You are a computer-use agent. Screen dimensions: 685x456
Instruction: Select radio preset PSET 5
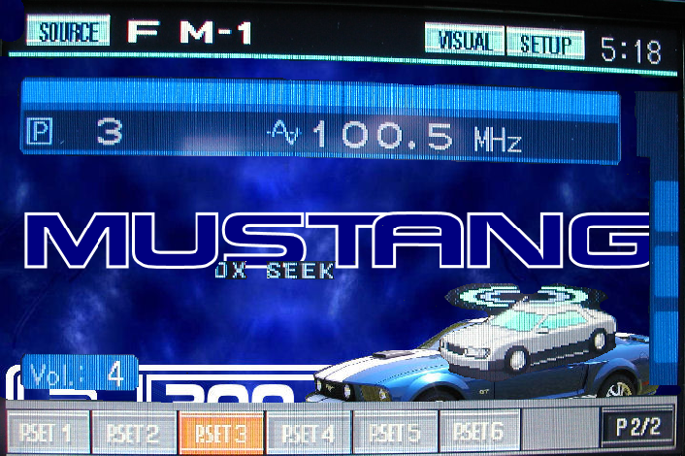coord(395,431)
